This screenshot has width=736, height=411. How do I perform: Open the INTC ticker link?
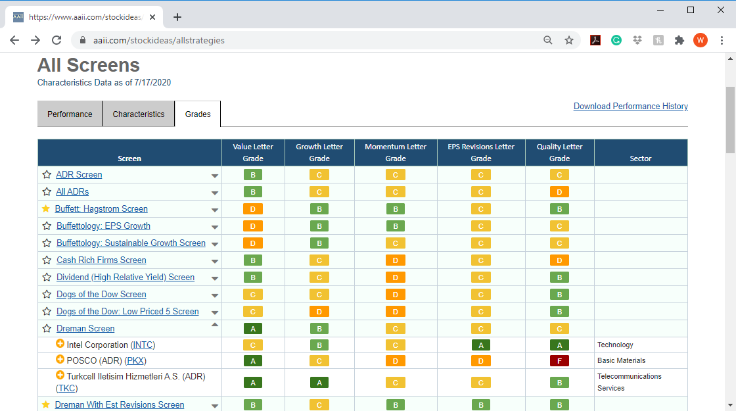pyautogui.click(x=143, y=345)
